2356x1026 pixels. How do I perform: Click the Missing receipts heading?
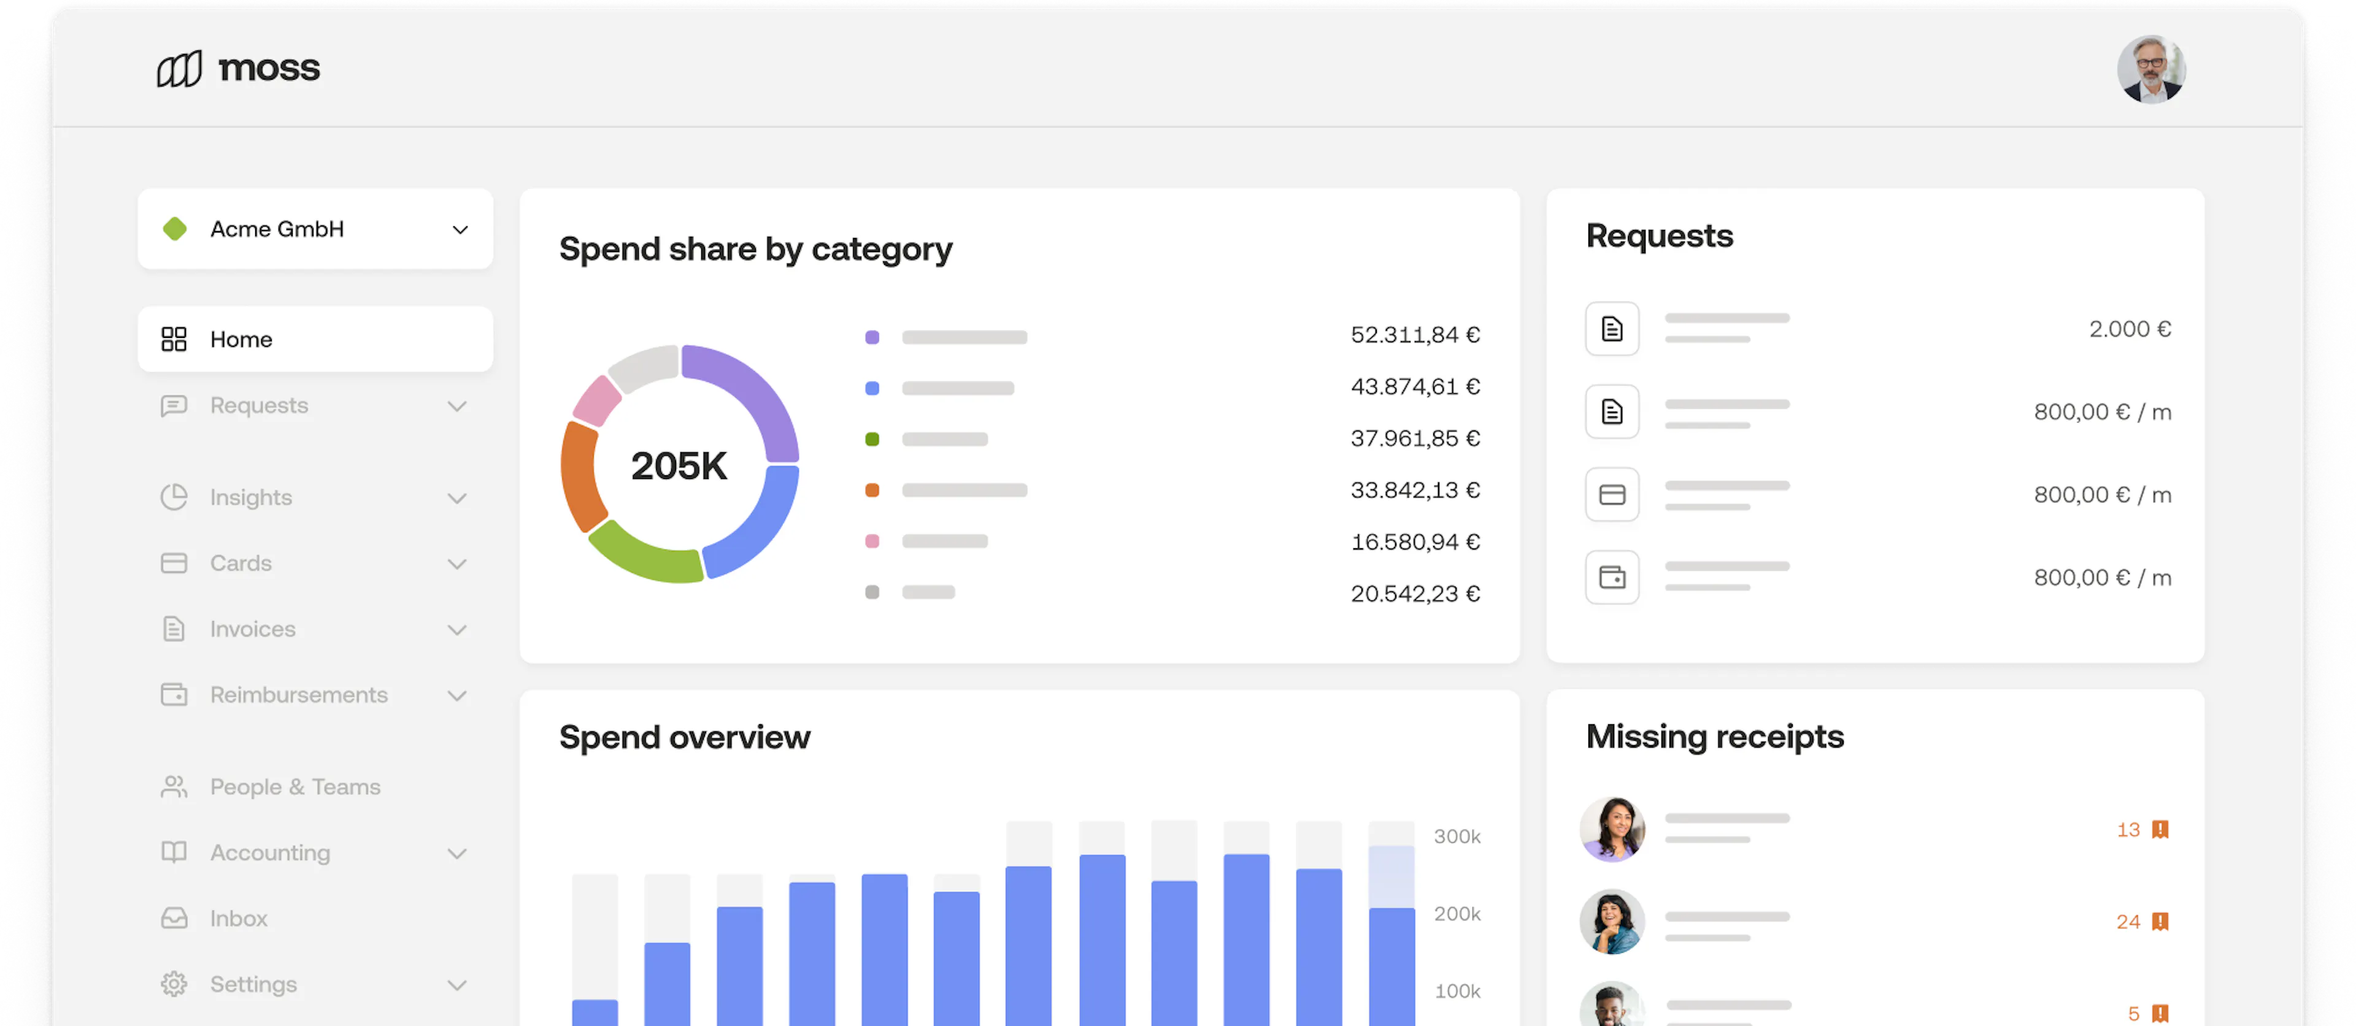pos(1715,737)
